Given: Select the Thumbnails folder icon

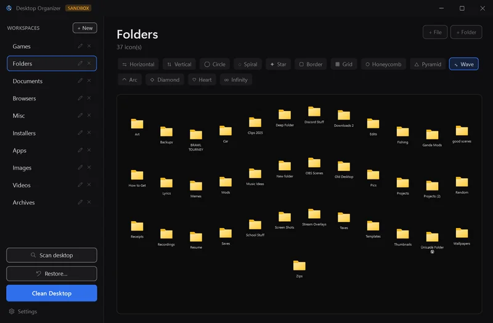Looking at the screenshot, I should click(402, 234).
